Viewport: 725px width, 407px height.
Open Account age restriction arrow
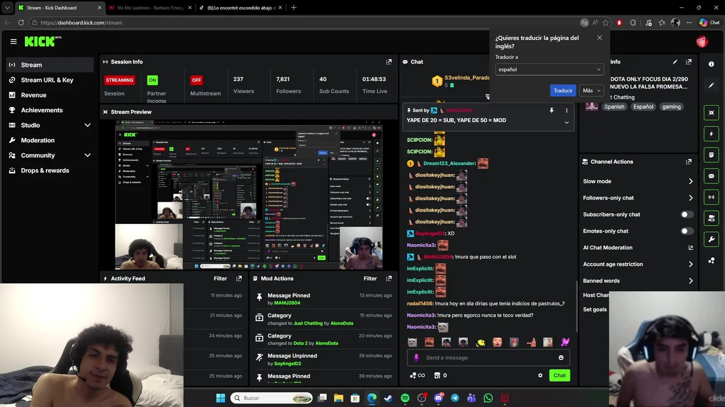point(690,264)
